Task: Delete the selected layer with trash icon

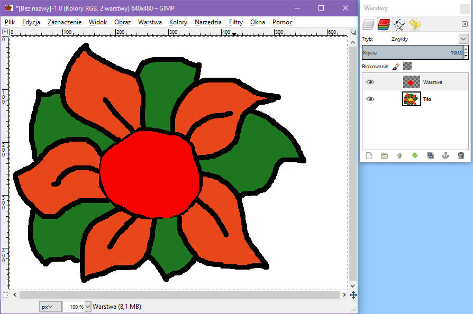Action: pyautogui.click(x=461, y=155)
